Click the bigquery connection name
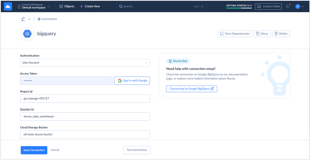Viewport: 312px width, 160px height. point(47,34)
